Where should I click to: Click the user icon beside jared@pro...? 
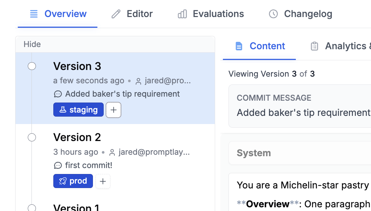[x=138, y=81]
